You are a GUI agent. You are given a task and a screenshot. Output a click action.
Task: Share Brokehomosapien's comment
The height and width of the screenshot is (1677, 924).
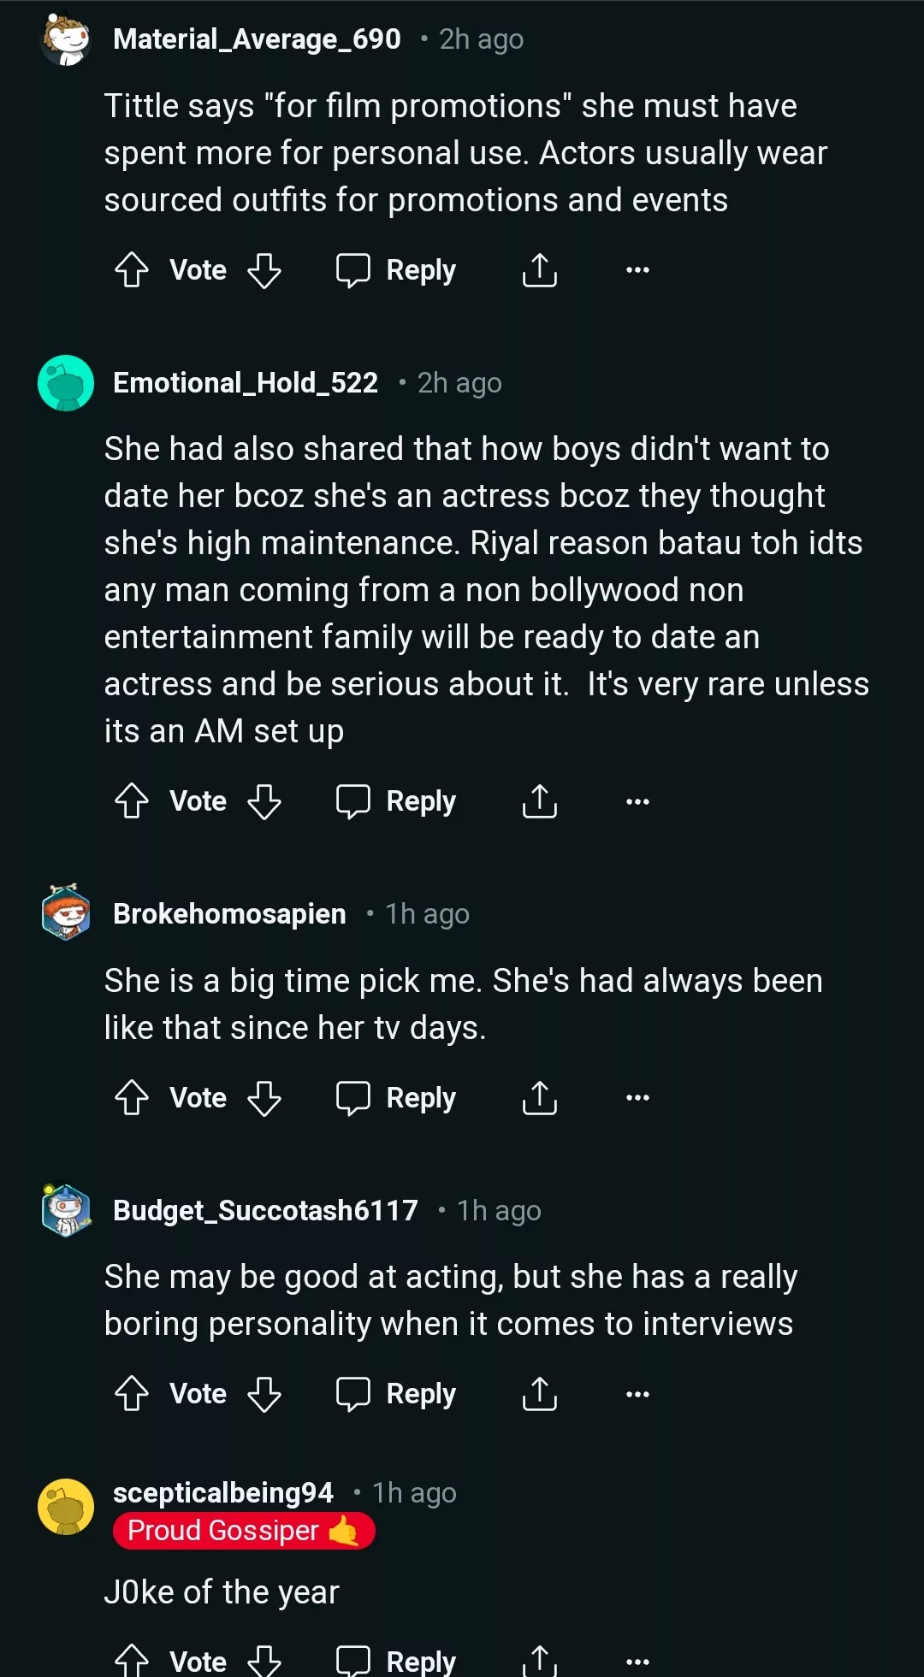click(x=540, y=1098)
